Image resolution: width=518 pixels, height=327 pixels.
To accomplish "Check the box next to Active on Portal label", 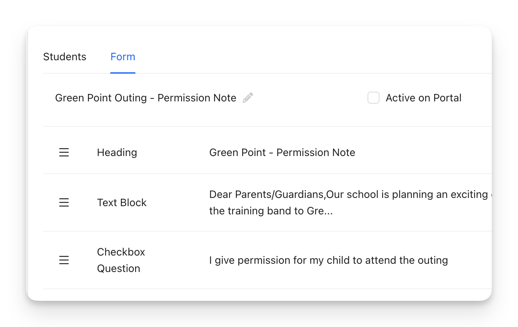I will pyautogui.click(x=373, y=98).
